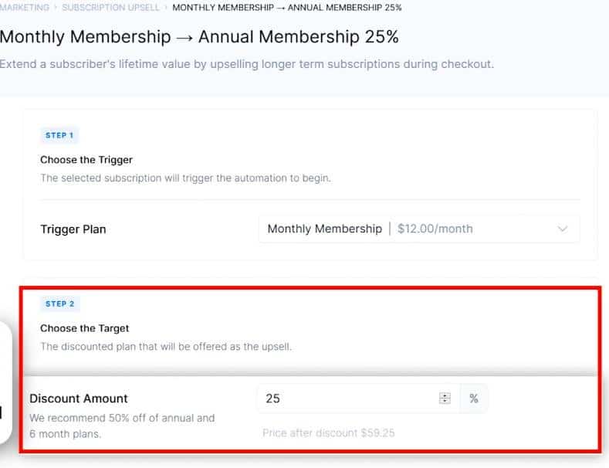Click the page title Monthly Membership heading

click(199, 36)
